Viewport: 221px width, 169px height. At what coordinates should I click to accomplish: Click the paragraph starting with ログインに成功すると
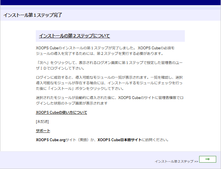[109, 83]
